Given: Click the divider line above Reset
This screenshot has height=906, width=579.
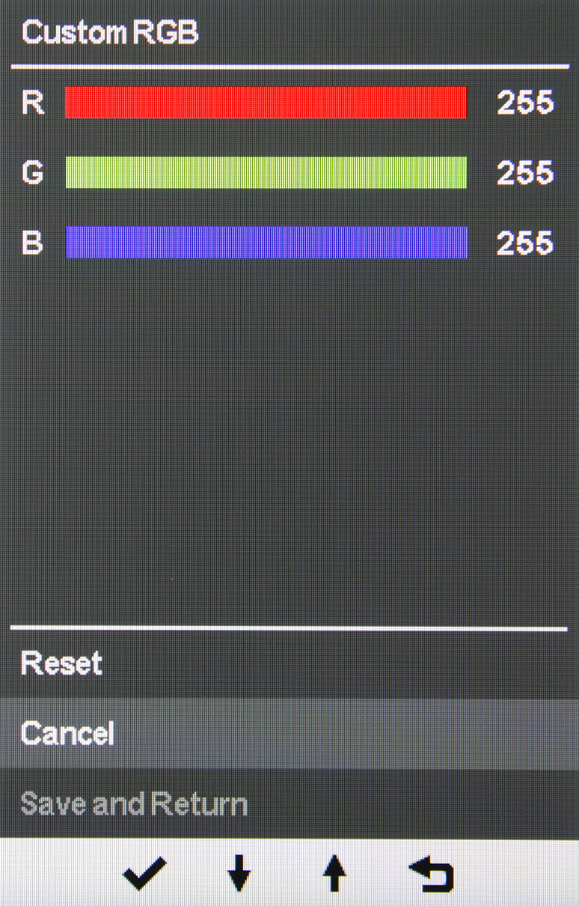Looking at the screenshot, I should tap(289, 628).
